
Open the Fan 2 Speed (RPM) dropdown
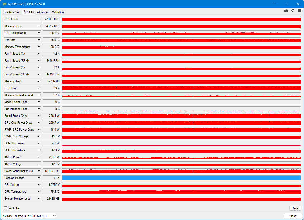pyautogui.click(x=23, y=74)
